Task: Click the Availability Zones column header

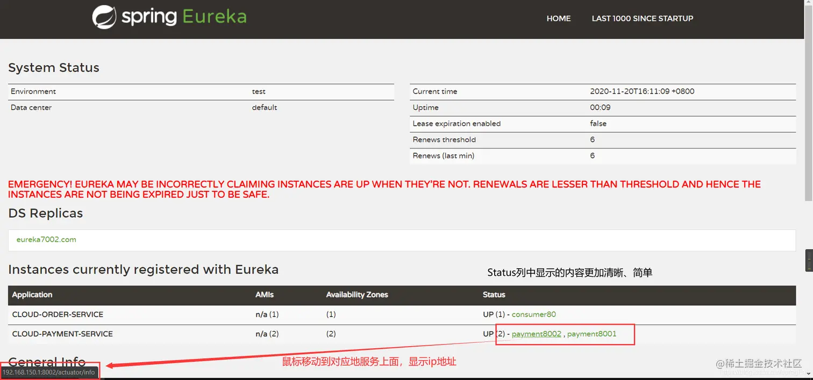Action: (x=357, y=295)
